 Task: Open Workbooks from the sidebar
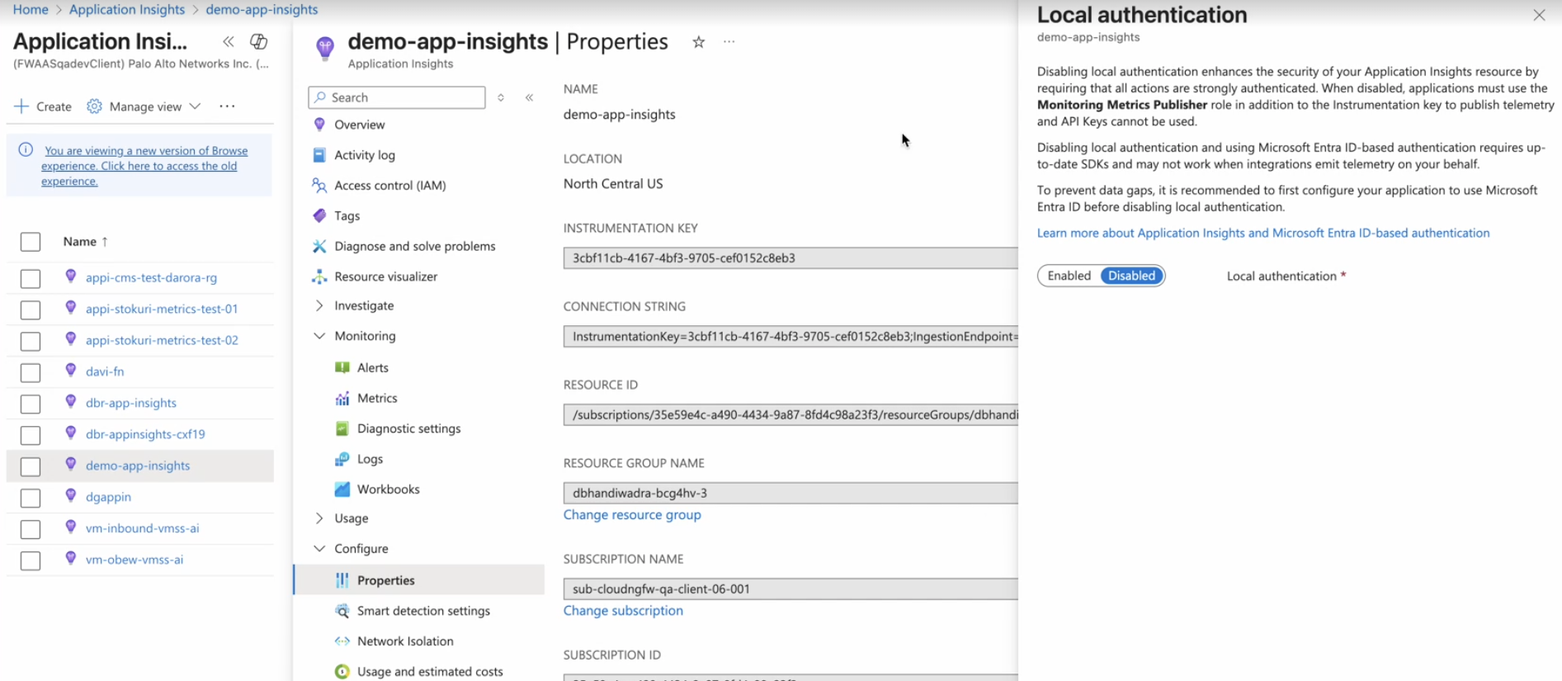388,489
